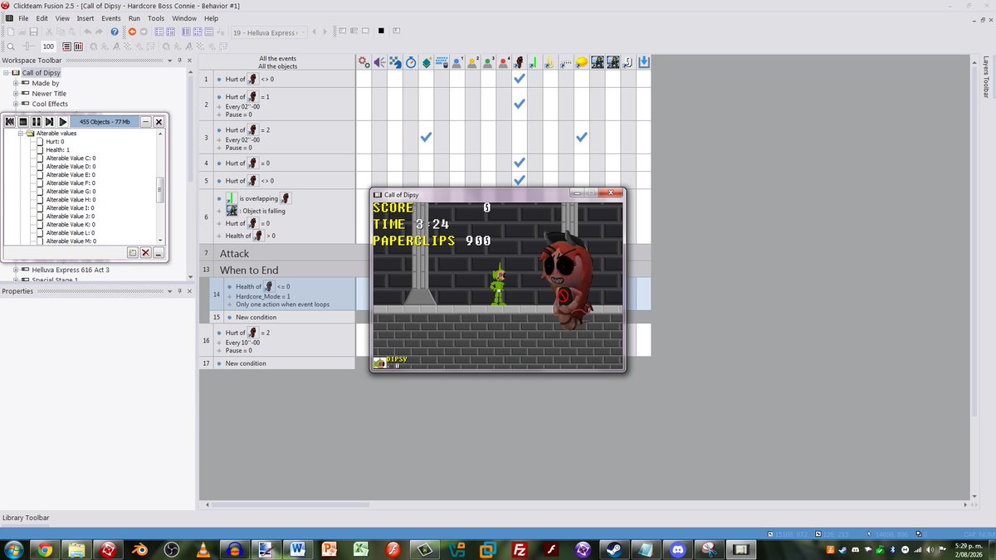The height and width of the screenshot is (560, 996).
Task: Click the green bar object column icon
Action: tap(535, 62)
